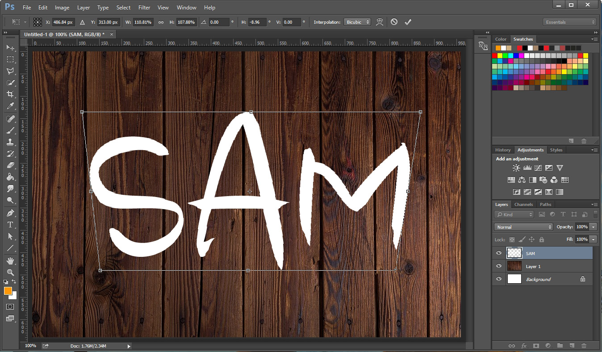Open the layer Opacity dropdown arrow
602x352 pixels.
pos(594,227)
